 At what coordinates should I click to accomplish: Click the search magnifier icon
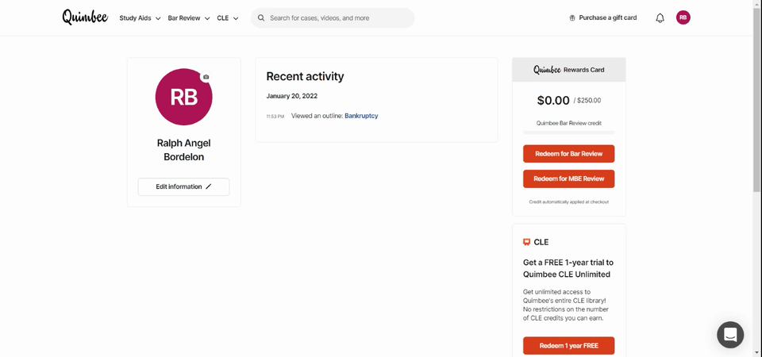coord(261,18)
